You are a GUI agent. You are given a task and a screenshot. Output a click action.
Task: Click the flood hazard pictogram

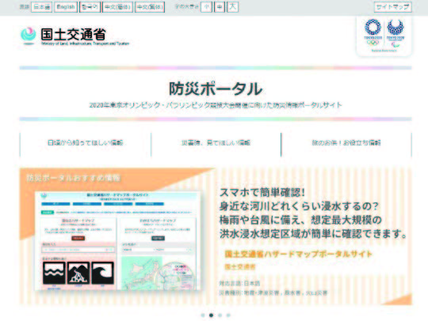pyautogui.click(x=54, y=273)
